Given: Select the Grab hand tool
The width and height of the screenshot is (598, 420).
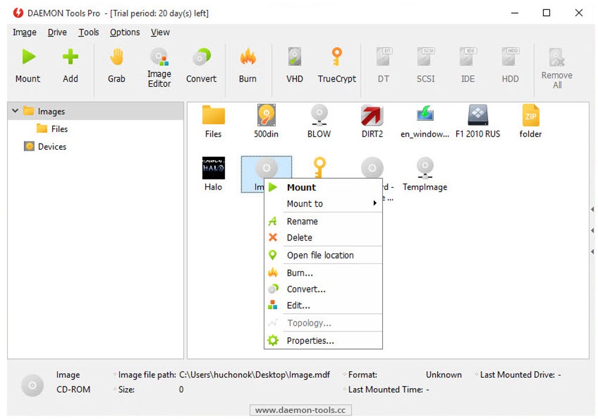Looking at the screenshot, I should [x=116, y=65].
